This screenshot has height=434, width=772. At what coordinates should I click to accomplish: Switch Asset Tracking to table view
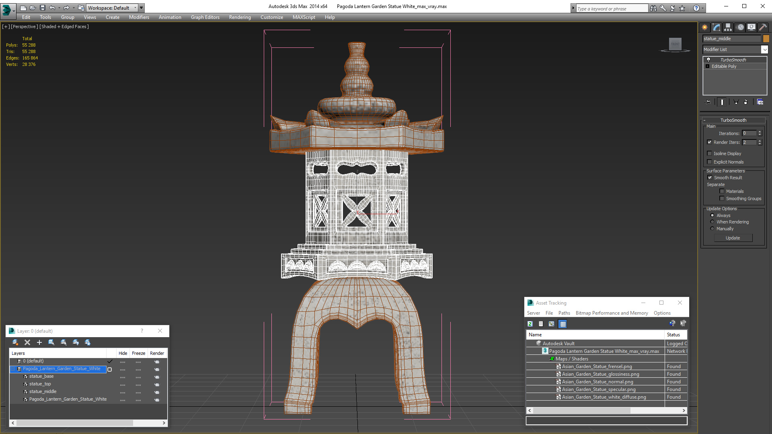point(563,324)
